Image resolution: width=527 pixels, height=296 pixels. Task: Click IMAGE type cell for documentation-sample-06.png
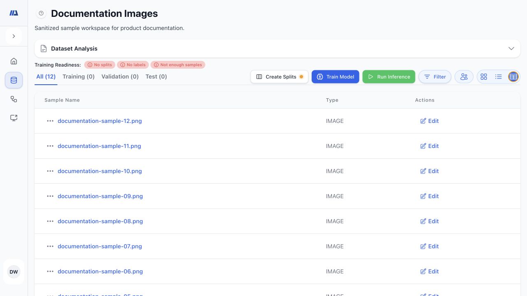point(335,271)
